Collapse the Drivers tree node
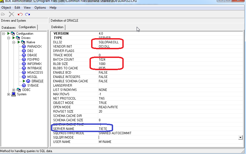The image size is (246, 154). 9,38
